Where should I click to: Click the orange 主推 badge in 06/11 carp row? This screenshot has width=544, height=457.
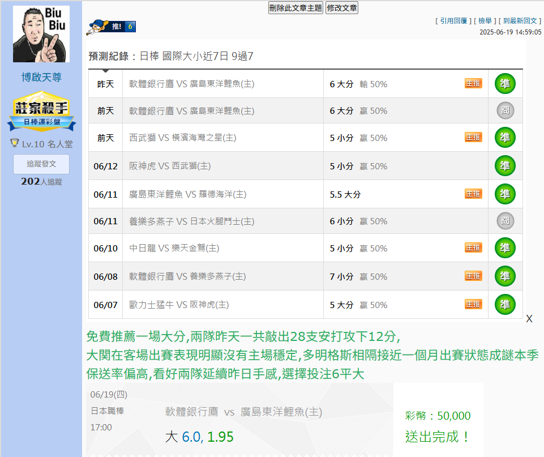473,194
